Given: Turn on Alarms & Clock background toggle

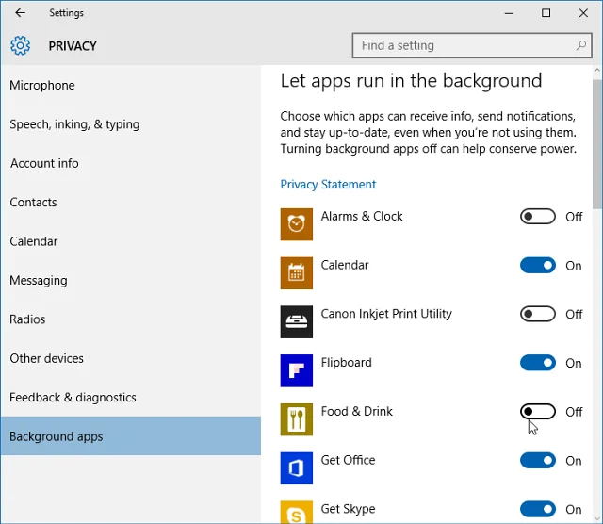Looking at the screenshot, I should pyautogui.click(x=538, y=217).
